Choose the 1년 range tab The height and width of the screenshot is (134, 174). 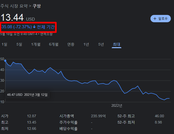(x=86, y=44)
